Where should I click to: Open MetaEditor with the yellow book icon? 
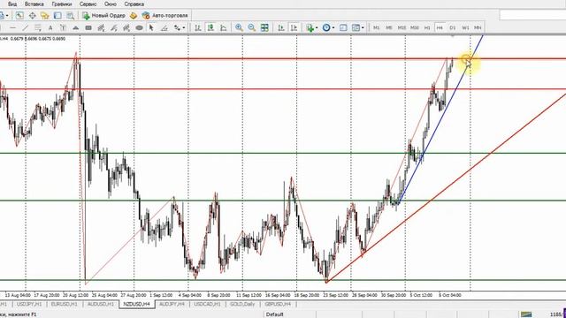(x=134, y=16)
